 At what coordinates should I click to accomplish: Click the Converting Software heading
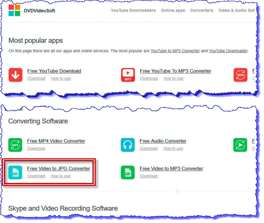tap(38, 121)
